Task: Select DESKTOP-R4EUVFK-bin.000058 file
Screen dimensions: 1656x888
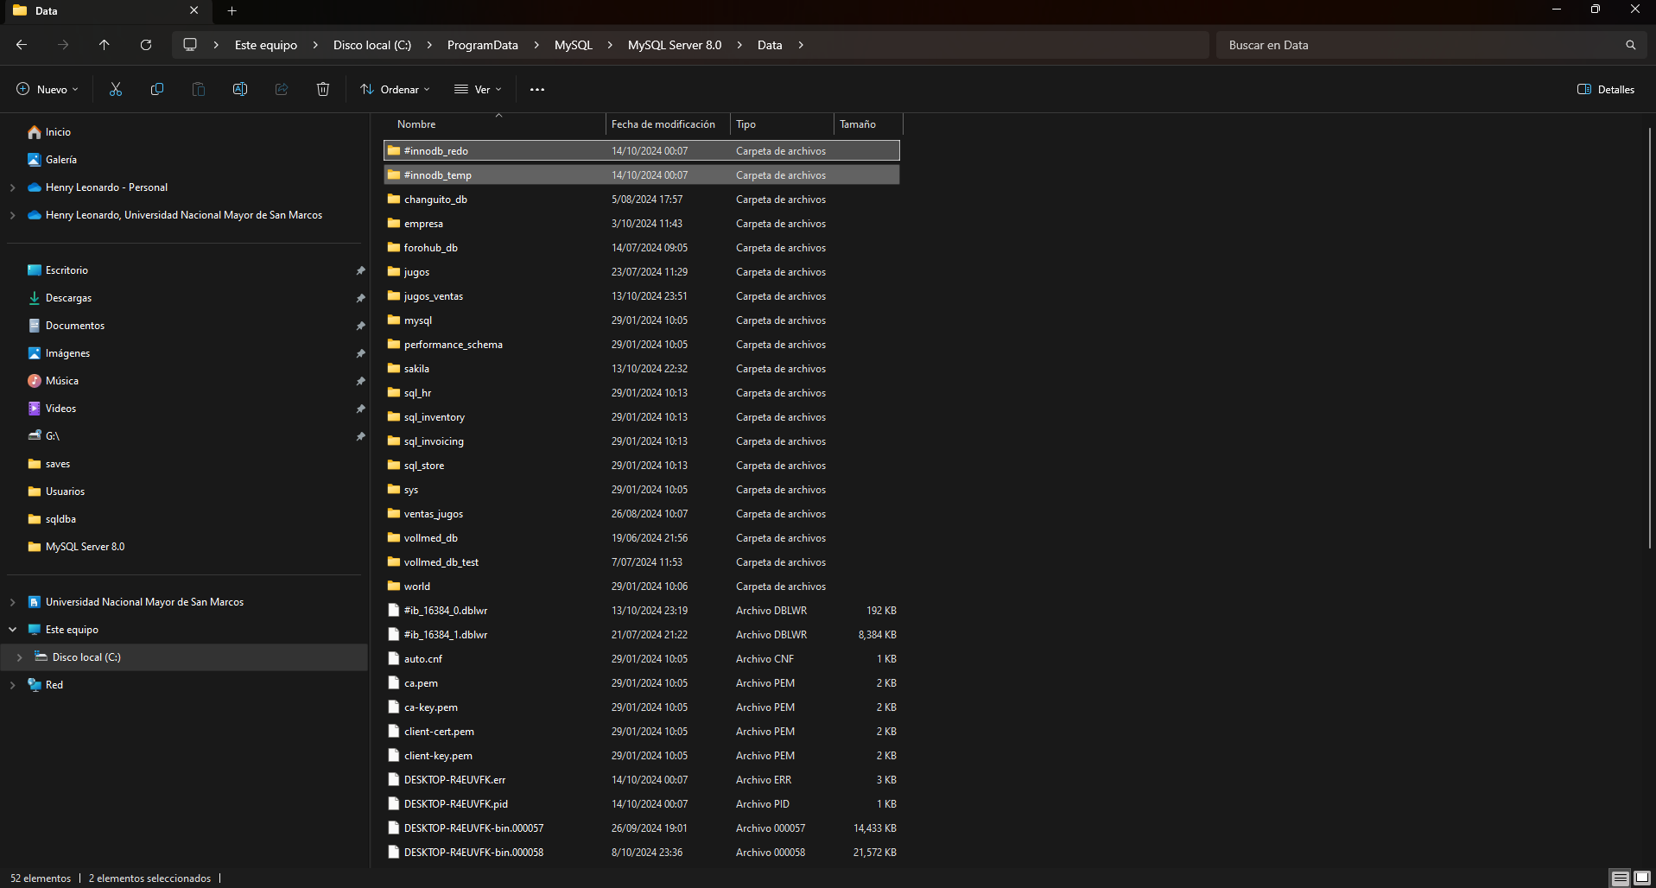Action: (642, 853)
